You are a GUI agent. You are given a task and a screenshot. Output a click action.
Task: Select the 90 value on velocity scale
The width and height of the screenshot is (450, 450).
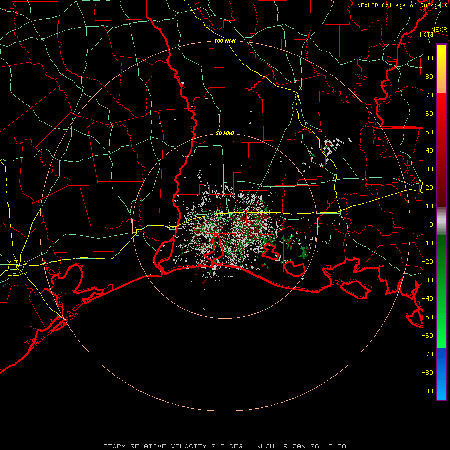[429, 58]
